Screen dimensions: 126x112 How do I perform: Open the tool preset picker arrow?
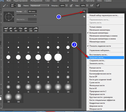pyautogui.click(x=8, y=6)
